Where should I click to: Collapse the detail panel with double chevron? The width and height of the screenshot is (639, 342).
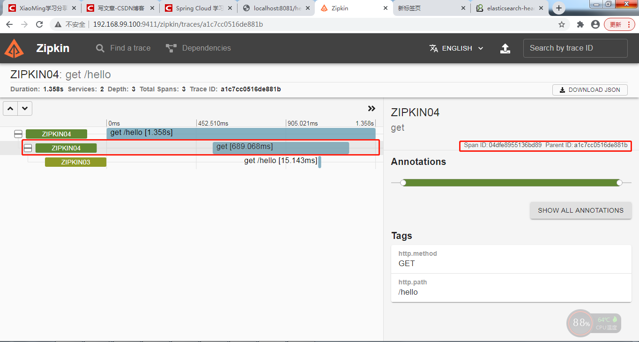(x=372, y=109)
